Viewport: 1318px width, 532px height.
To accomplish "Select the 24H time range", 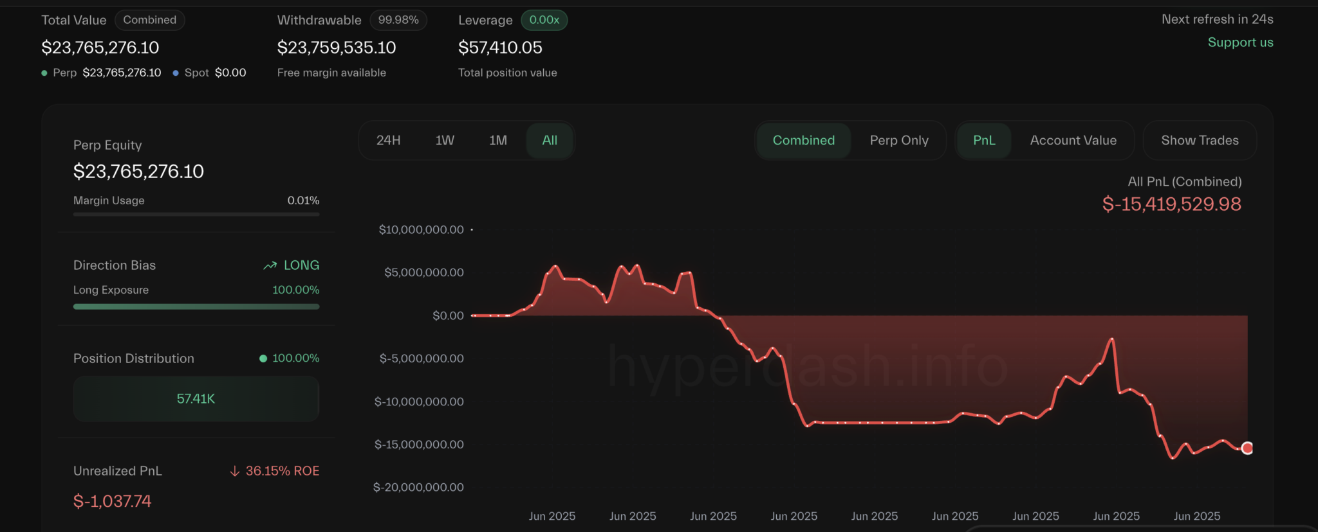I will (388, 140).
